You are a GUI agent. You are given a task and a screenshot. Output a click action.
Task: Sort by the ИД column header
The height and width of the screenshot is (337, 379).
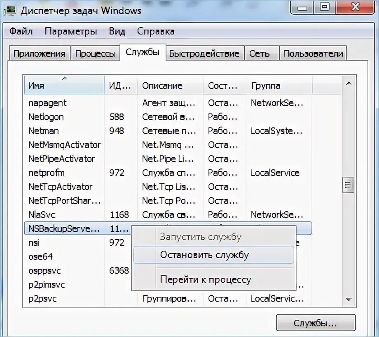click(121, 85)
